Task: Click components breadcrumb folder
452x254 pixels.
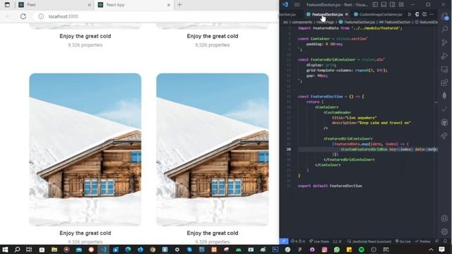Action: click(302, 22)
